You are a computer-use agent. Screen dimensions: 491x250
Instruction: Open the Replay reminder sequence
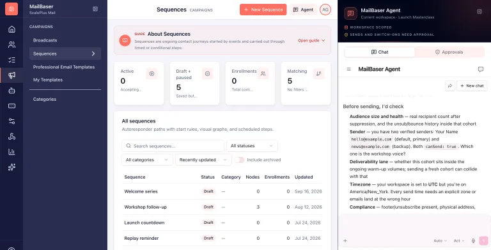141,238
